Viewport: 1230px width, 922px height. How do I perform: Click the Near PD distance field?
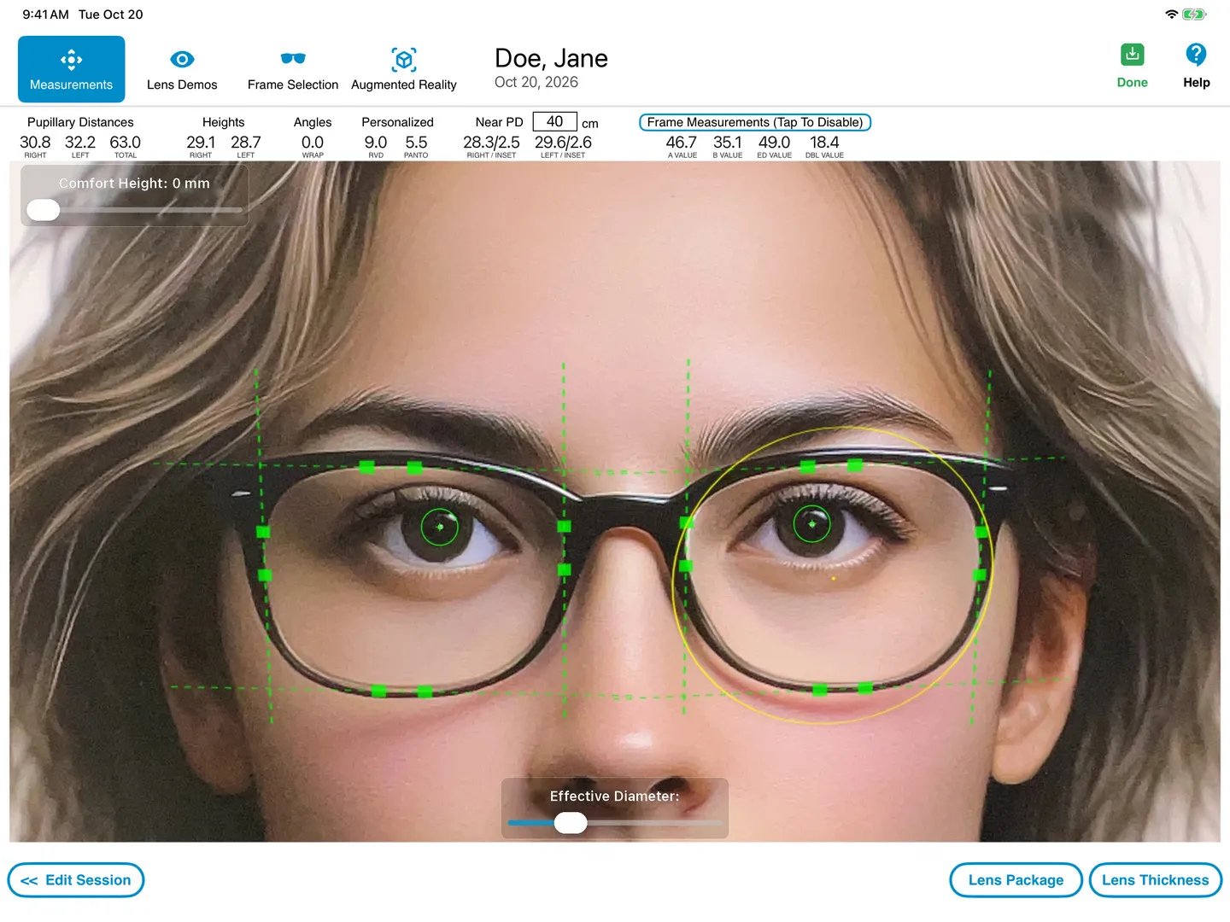[554, 122]
